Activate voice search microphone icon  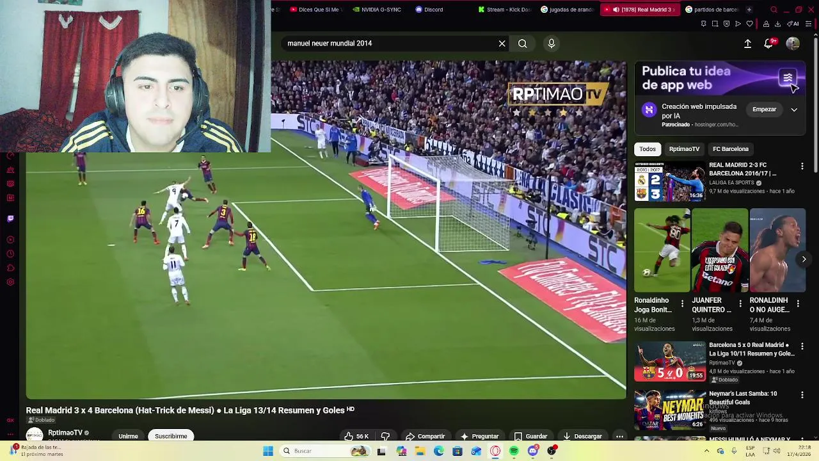(552, 44)
